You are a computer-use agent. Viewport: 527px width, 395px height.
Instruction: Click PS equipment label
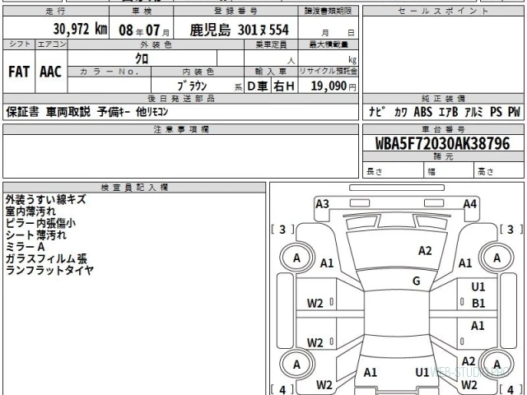point(496,112)
